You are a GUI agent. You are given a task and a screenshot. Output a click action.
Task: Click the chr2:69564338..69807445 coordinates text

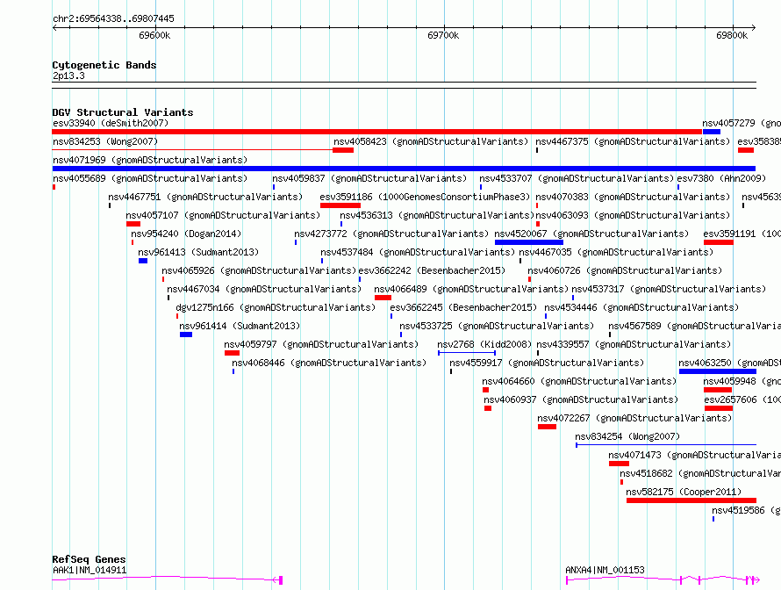(x=113, y=19)
